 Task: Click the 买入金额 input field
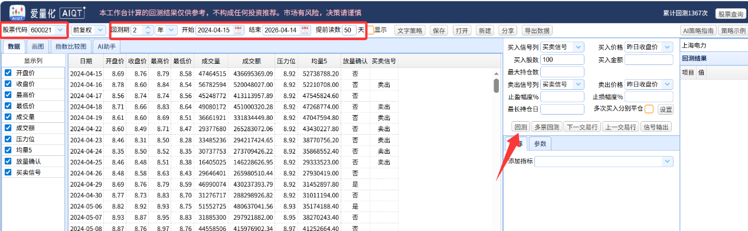pyautogui.click(x=648, y=59)
